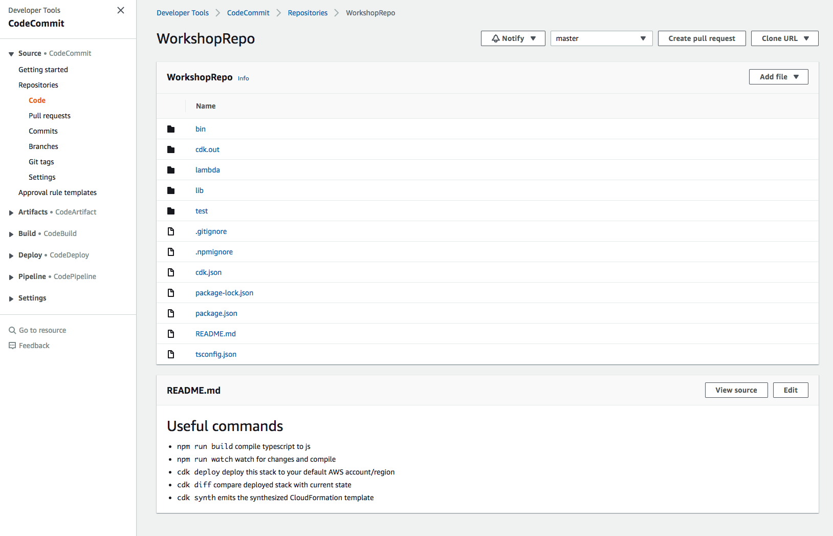
Task: Open the .gitignore file link
Action: pyautogui.click(x=211, y=231)
